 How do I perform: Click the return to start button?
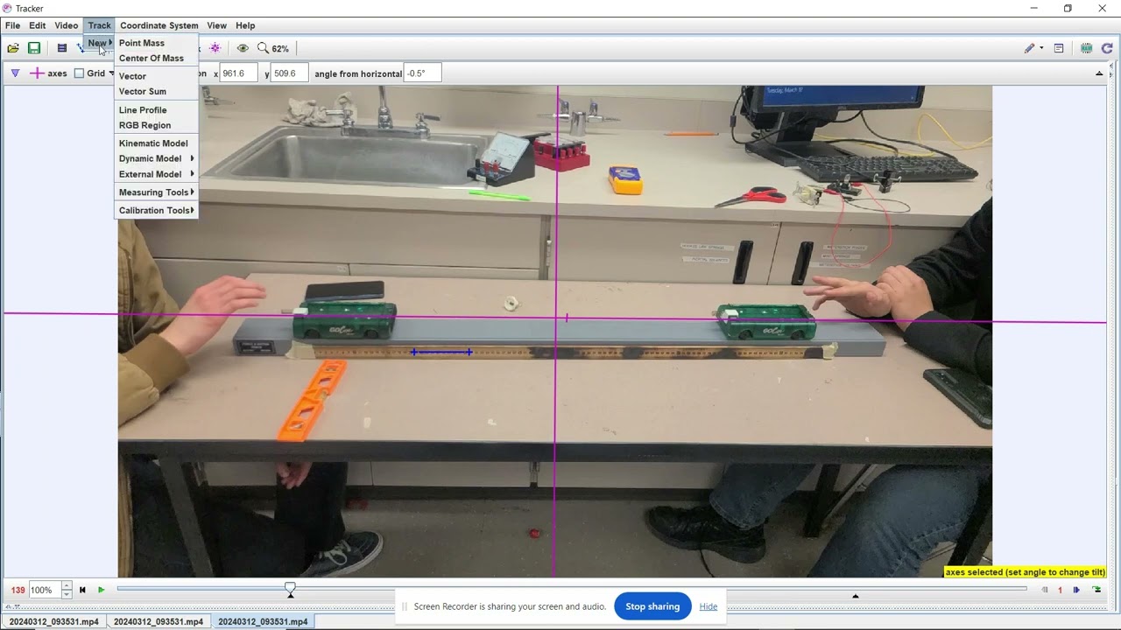coord(83,590)
